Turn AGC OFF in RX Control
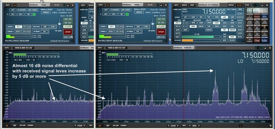 point(224,37)
